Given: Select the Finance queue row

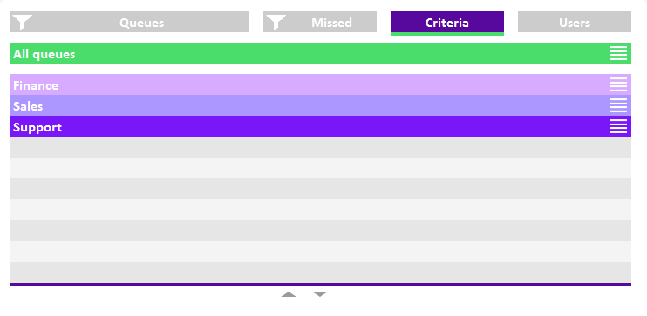Looking at the screenshot, I should [320, 84].
